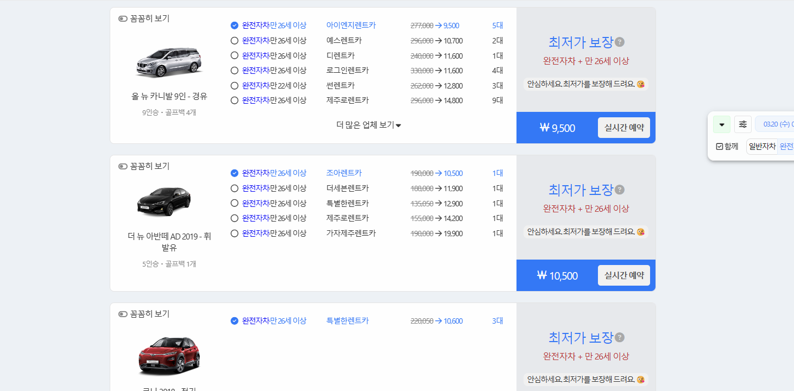Select the 예스렌트카 radio button

pyautogui.click(x=234, y=40)
